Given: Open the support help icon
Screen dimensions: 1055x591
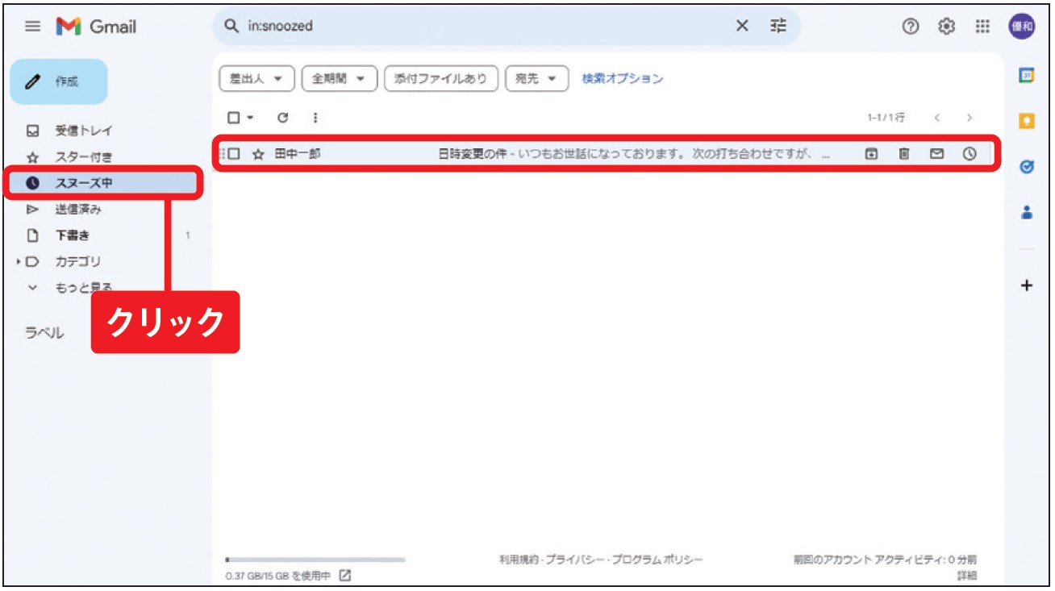Looking at the screenshot, I should (911, 27).
